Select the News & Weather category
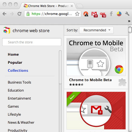This screenshot has height=132, width=132. pyautogui.click(x=21, y=122)
